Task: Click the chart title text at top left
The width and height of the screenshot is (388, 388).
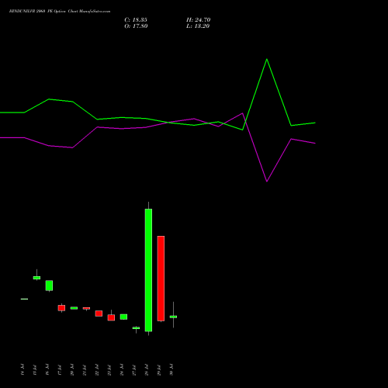Action: tap(60, 12)
